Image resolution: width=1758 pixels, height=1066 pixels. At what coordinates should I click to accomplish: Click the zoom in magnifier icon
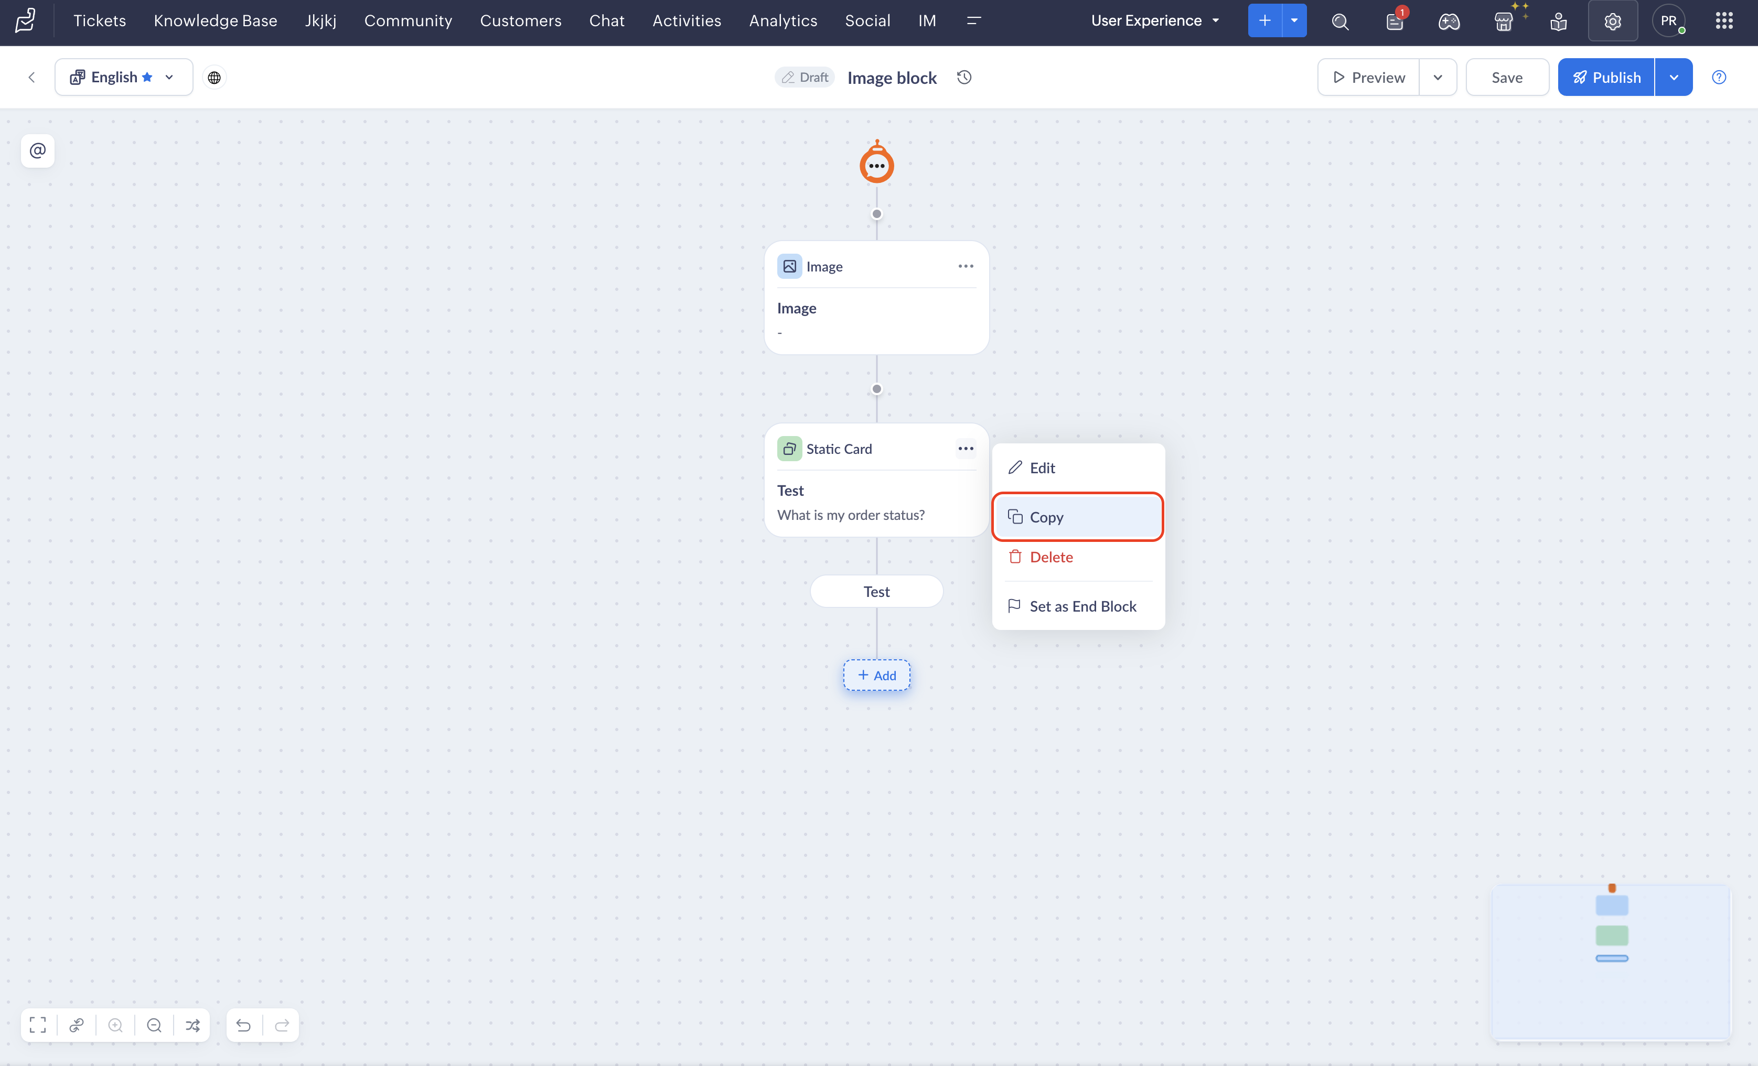click(x=115, y=1025)
